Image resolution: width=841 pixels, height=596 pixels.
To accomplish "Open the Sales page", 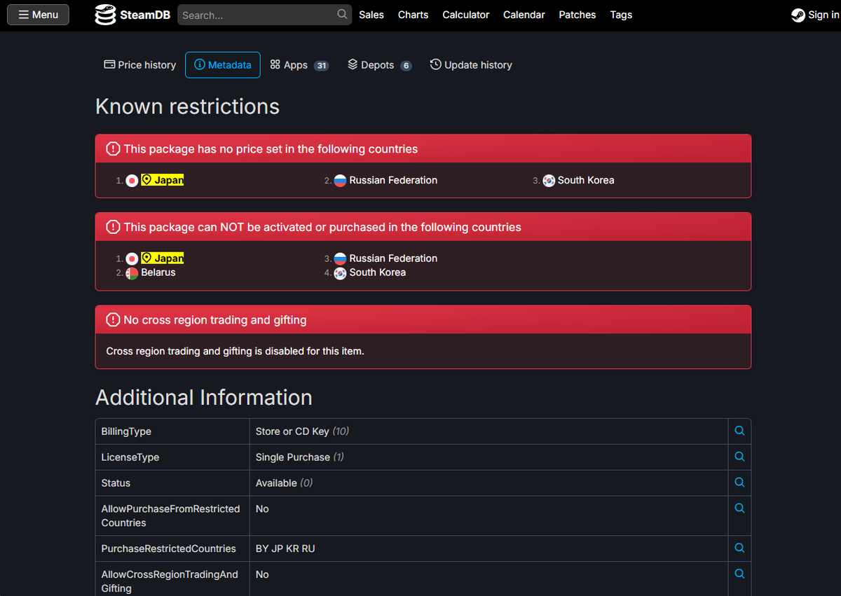I will click(371, 15).
